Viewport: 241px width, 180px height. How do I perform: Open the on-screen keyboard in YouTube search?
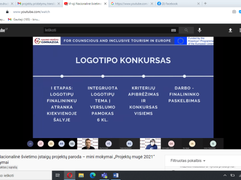[173, 30]
